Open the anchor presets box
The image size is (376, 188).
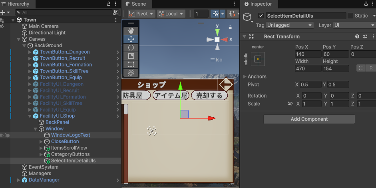click(258, 59)
